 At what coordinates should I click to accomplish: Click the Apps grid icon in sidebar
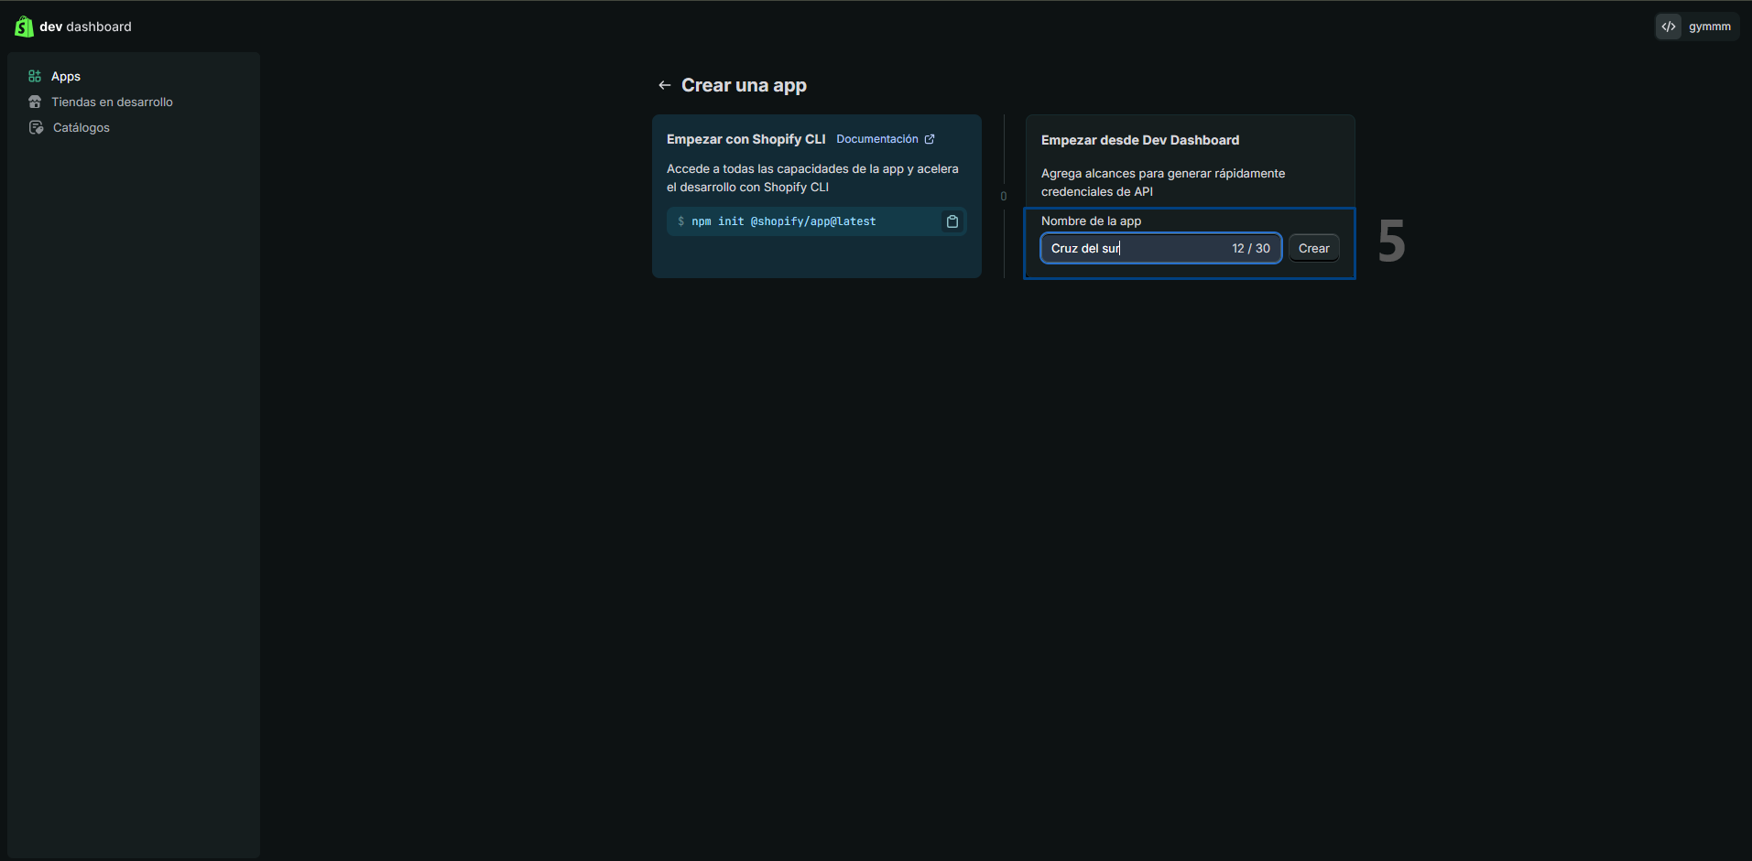(35, 76)
